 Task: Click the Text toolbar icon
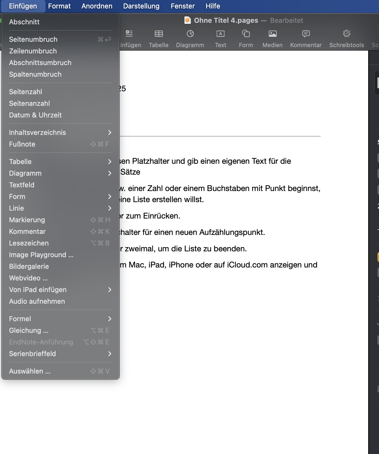coord(220,34)
